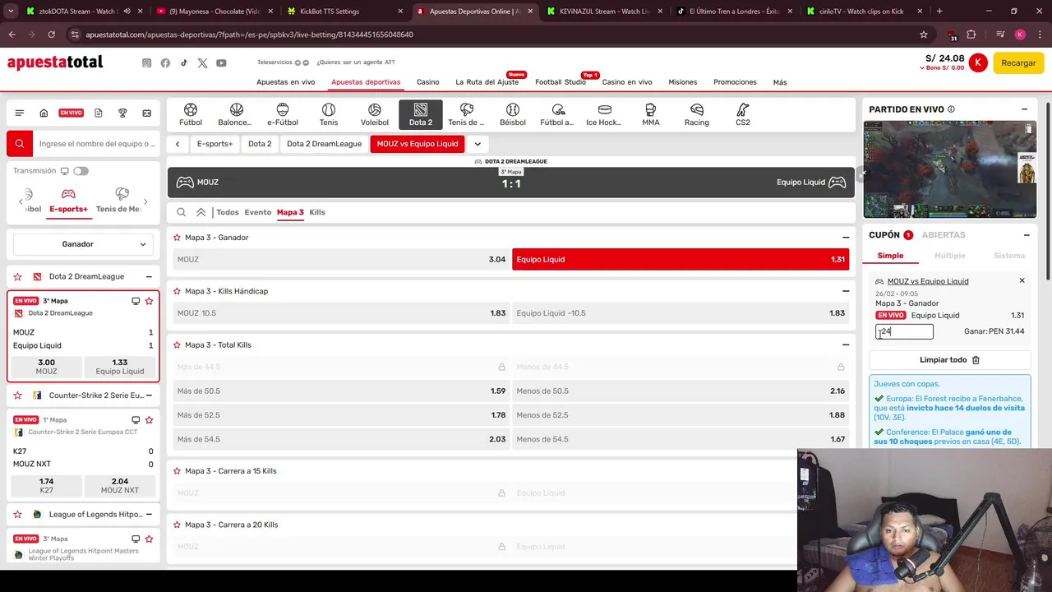Click the trash icon in Limpiar todo
Viewport: 1052px width, 592px height.
tap(976, 360)
